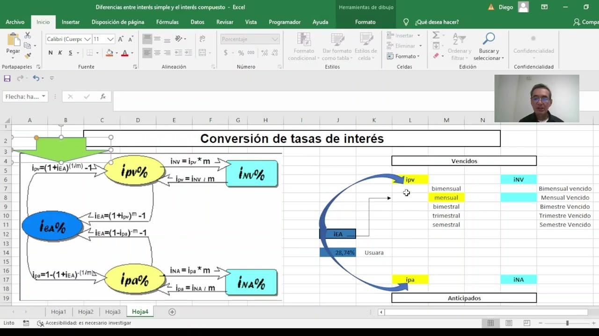Open Estilos de celda menu
Screen dimensions: 599x336
(x=366, y=47)
